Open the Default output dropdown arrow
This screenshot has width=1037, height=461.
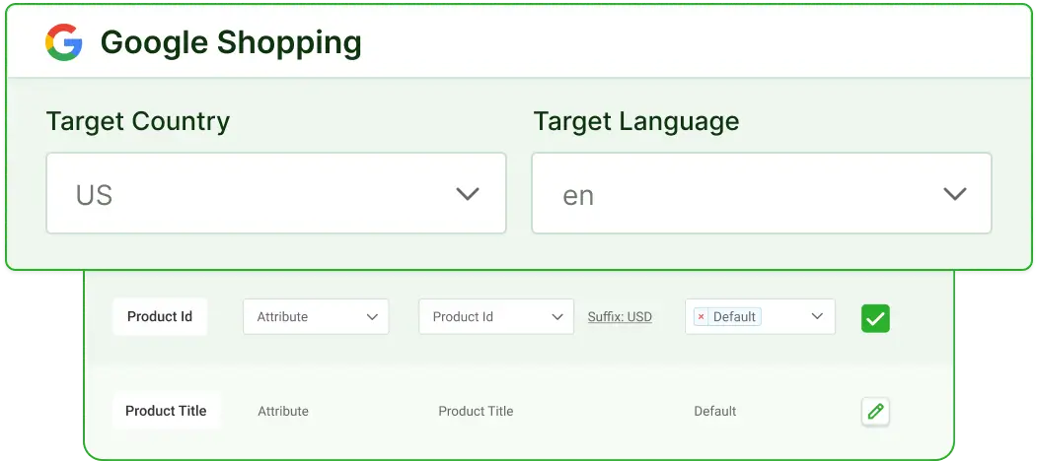coord(817,317)
